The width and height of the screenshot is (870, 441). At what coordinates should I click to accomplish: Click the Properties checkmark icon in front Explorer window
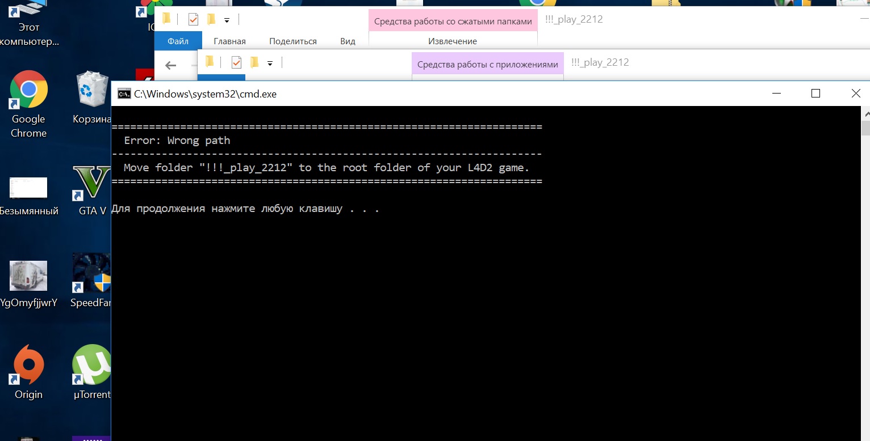coord(236,62)
